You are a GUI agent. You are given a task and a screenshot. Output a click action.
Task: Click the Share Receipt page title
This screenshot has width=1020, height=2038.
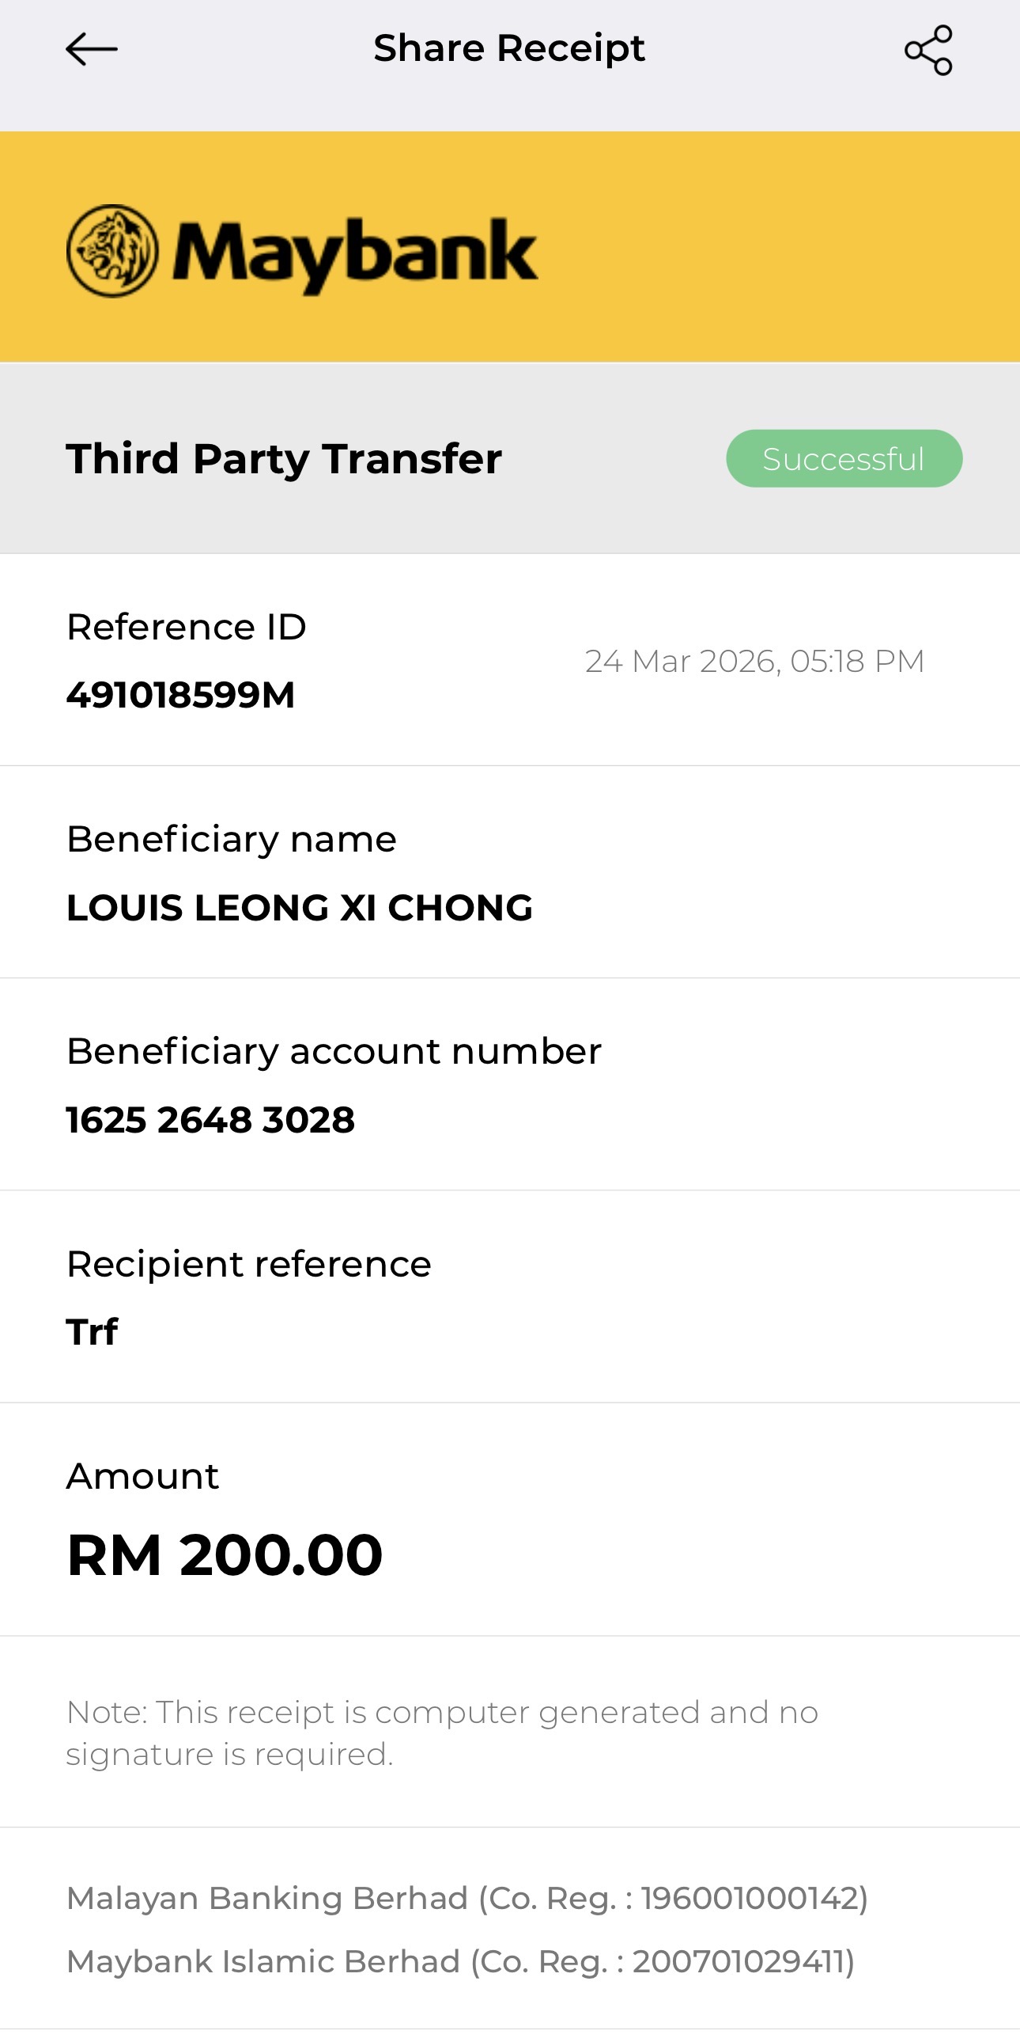click(509, 48)
